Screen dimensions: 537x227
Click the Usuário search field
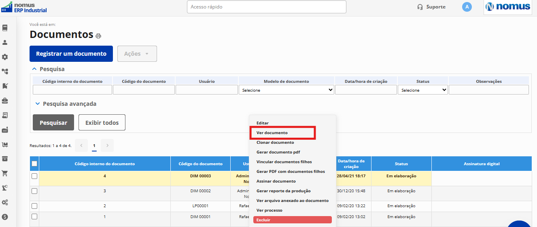207,90
